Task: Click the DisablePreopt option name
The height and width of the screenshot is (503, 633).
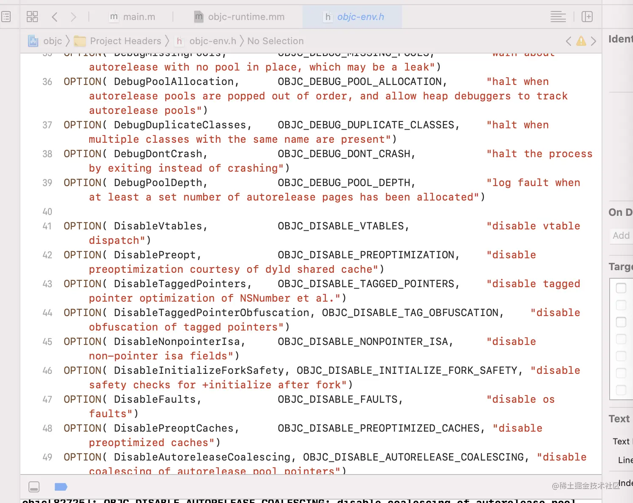Action: click(155, 255)
